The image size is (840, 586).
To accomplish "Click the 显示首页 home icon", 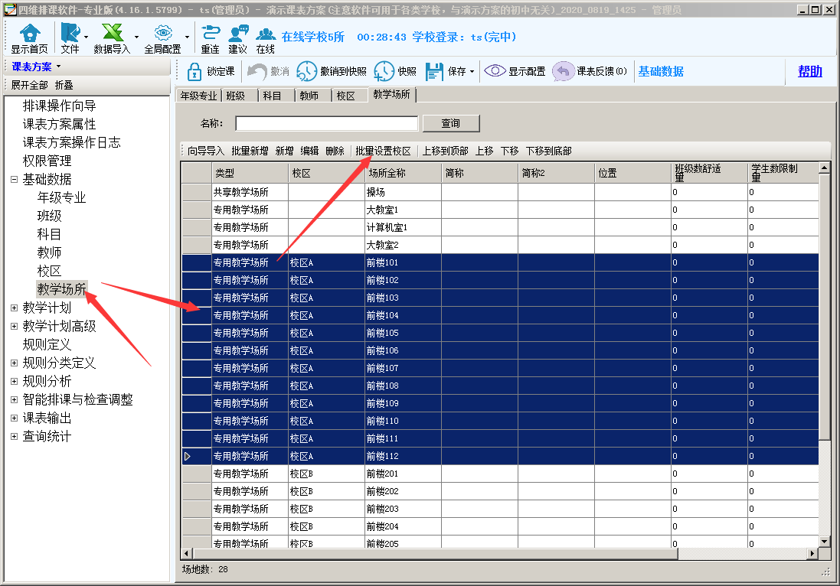I will [29, 34].
